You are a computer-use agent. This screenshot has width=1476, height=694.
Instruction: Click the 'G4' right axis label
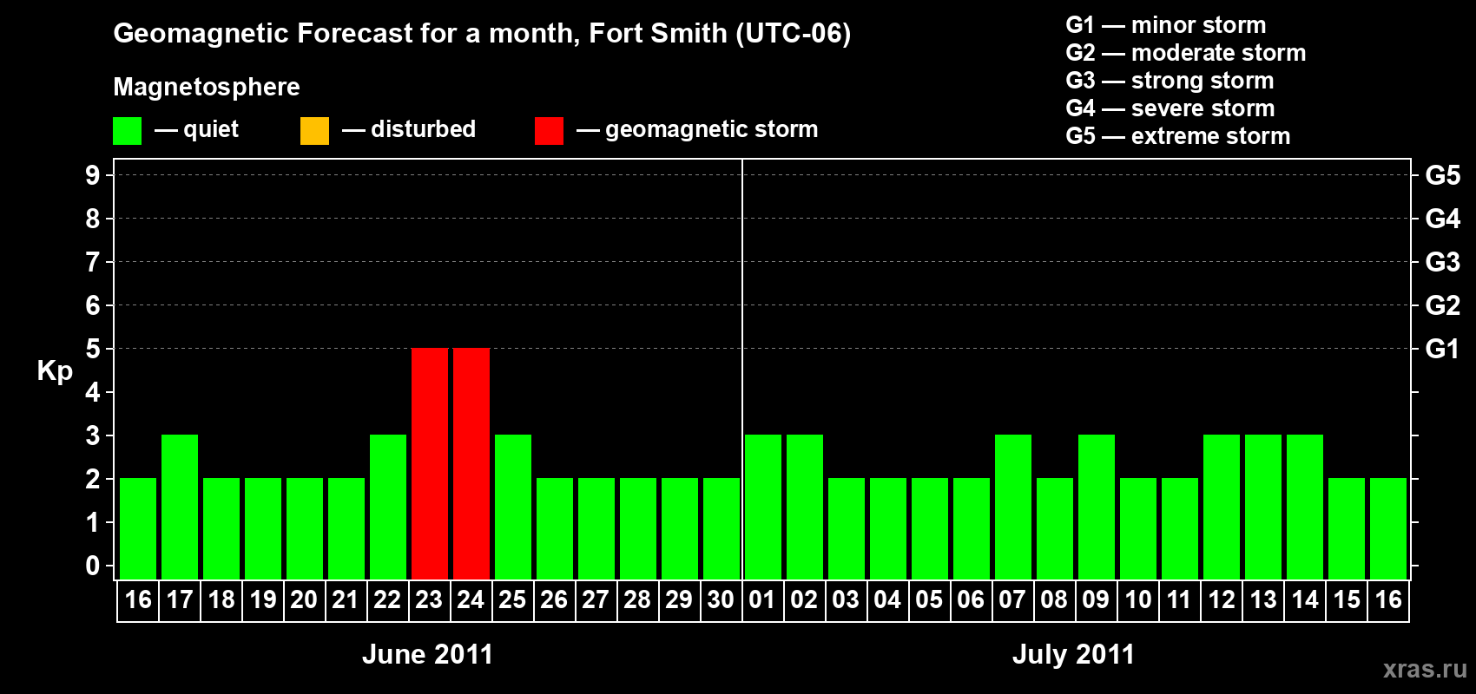click(1442, 219)
